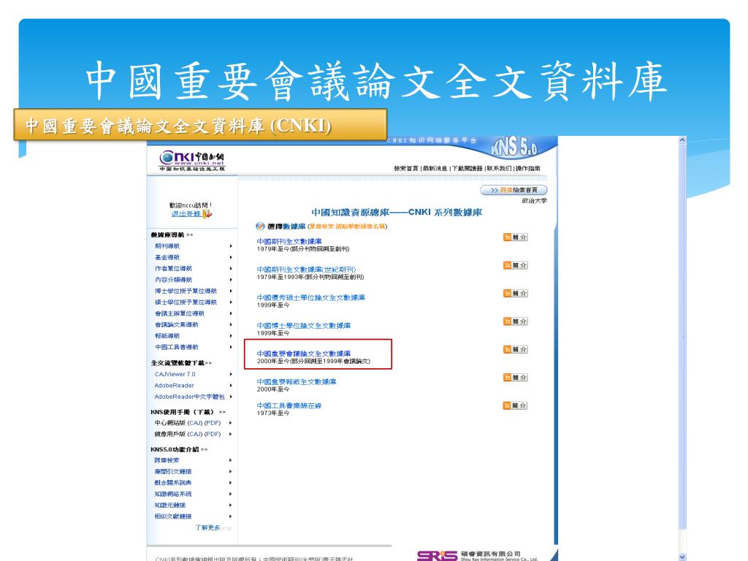The height and width of the screenshot is (561, 748).
Task: Expand the arrow beside 相似文獻鏈接
Action: click(x=231, y=516)
